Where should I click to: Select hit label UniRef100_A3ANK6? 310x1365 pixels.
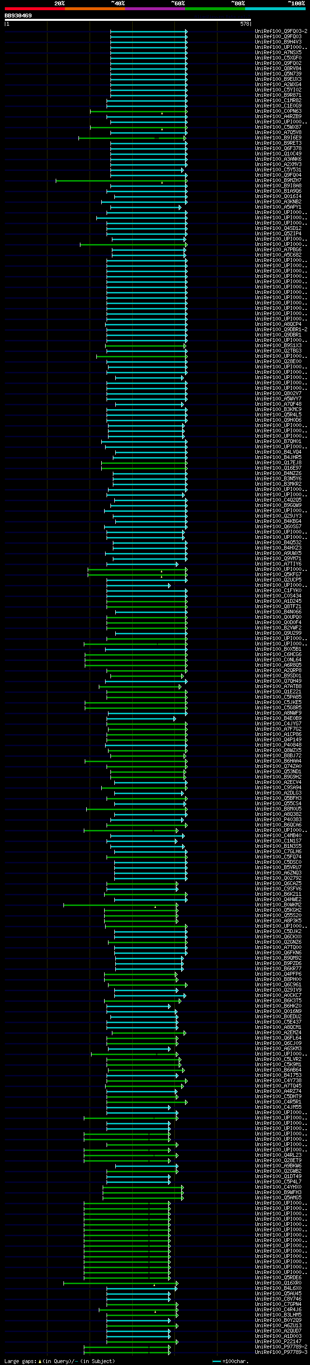[278, 159]
